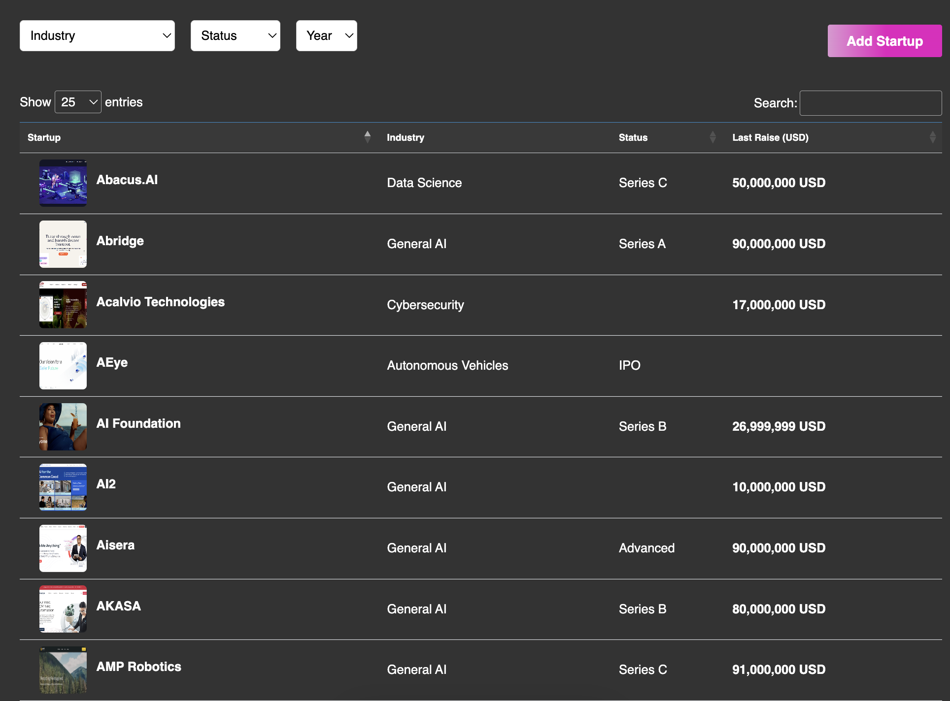Viewport: 950px width, 701px height.
Task: Click the Status column header label
Action: tap(633, 137)
